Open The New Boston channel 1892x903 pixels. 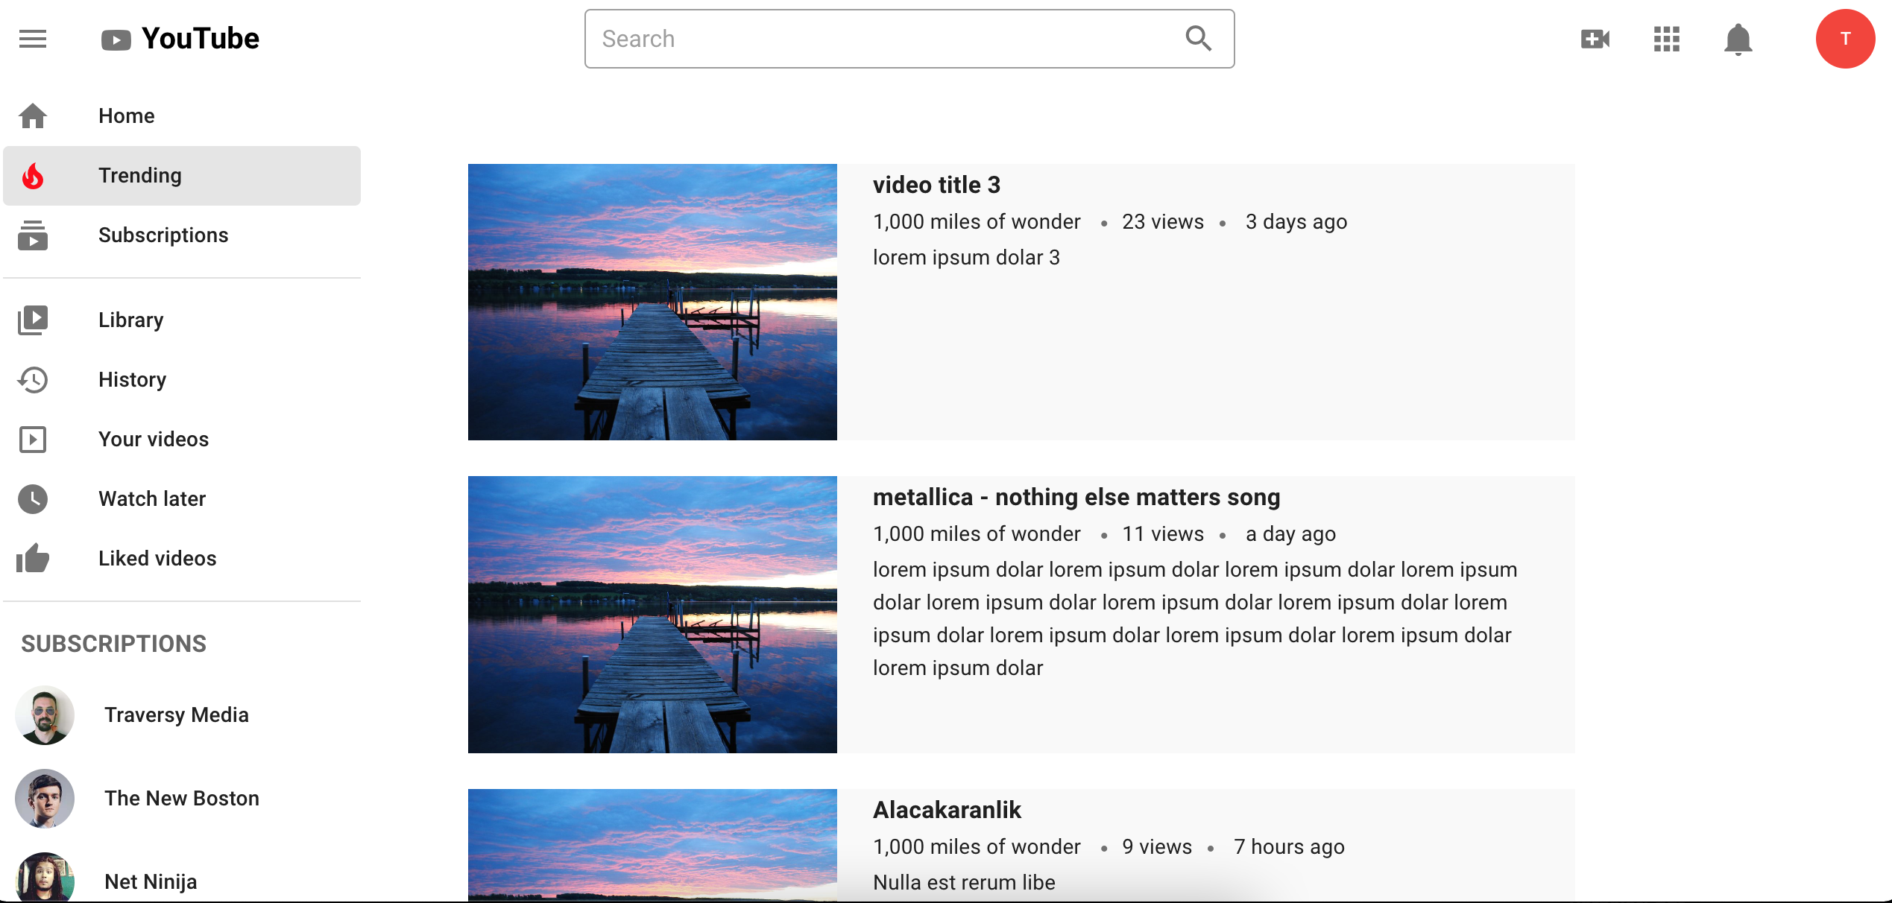tap(182, 798)
